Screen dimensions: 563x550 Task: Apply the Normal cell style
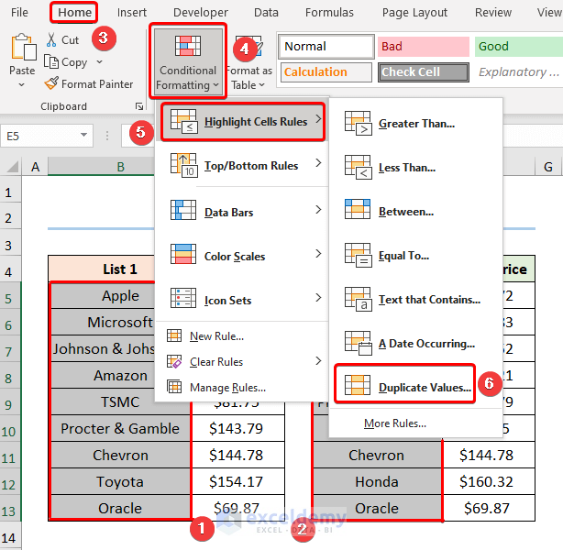click(326, 47)
